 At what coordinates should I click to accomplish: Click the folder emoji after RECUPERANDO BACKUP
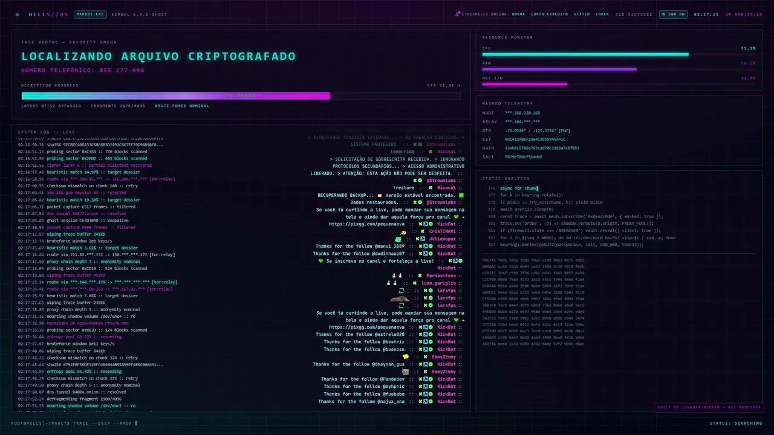pos(380,195)
